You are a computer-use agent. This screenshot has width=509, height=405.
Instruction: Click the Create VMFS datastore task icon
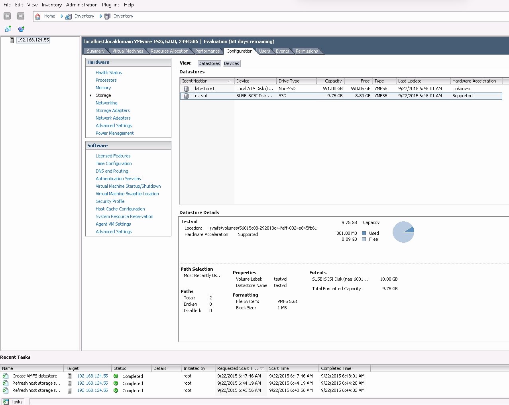click(6, 376)
